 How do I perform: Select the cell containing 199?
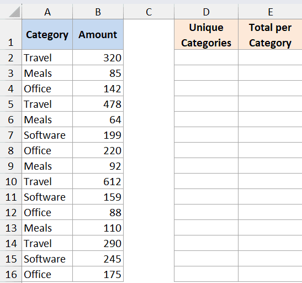pyautogui.click(x=98, y=135)
